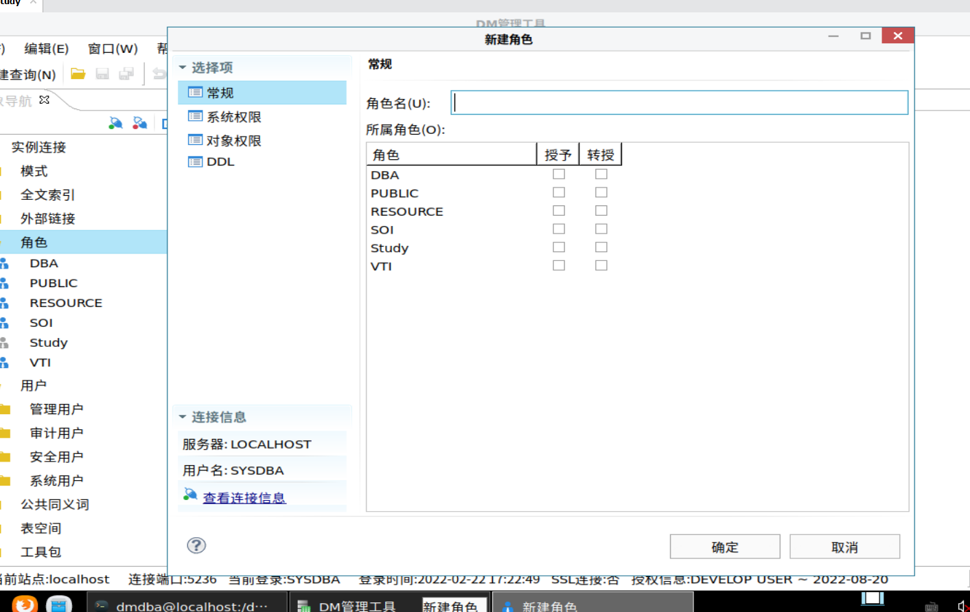The image size is (970, 612).
Task: Enable 授予 checkbox for the DBA role
Action: click(558, 174)
